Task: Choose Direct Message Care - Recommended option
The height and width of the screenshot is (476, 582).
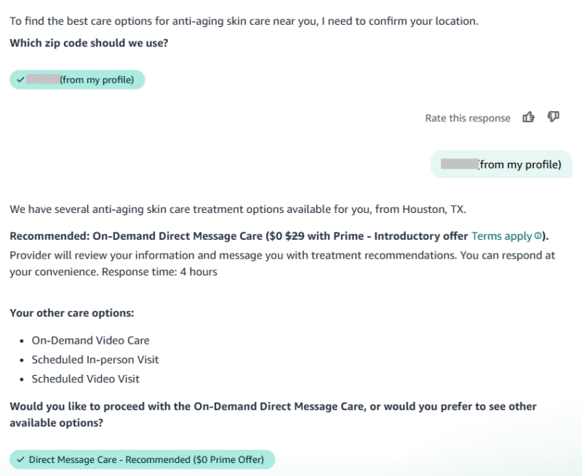Action: coord(142,459)
